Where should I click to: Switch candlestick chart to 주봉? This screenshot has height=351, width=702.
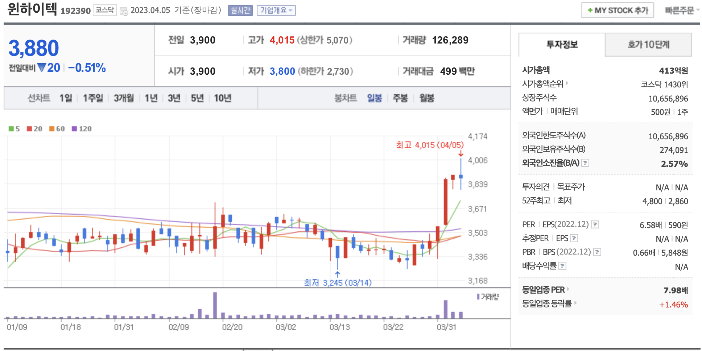pyautogui.click(x=400, y=98)
